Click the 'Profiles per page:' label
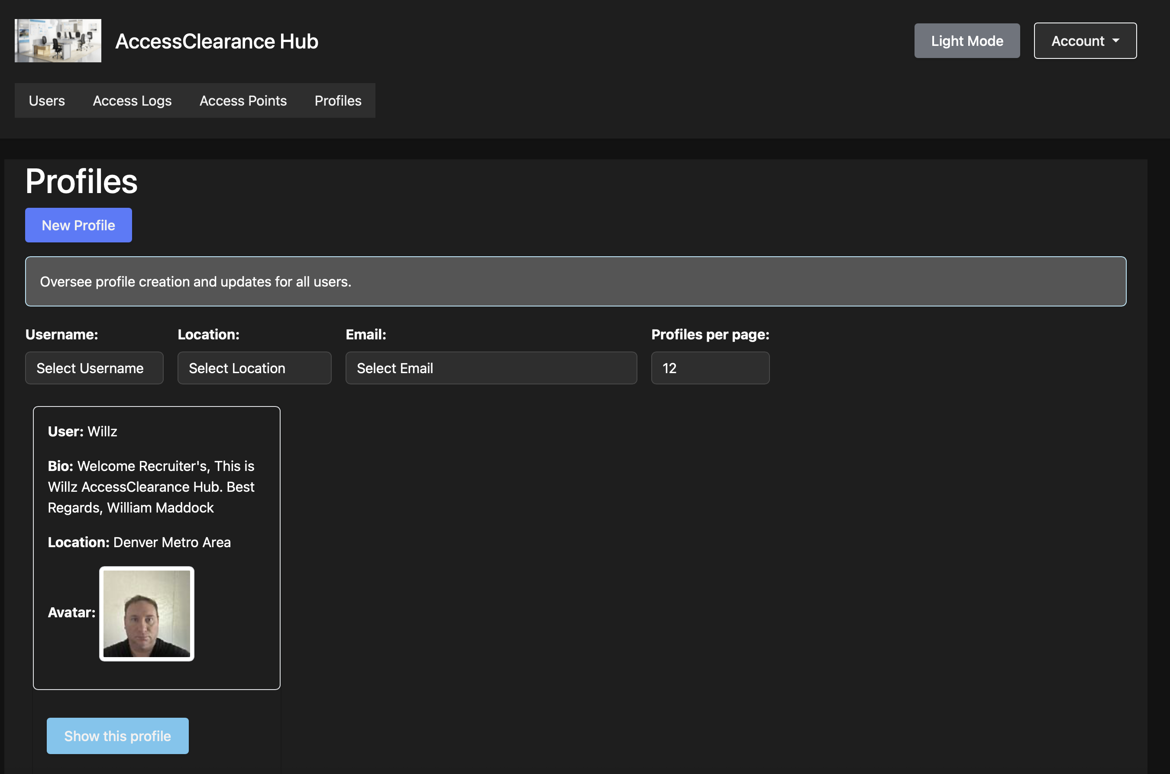Screen dimensions: 1170x774 tap(710, 335)
